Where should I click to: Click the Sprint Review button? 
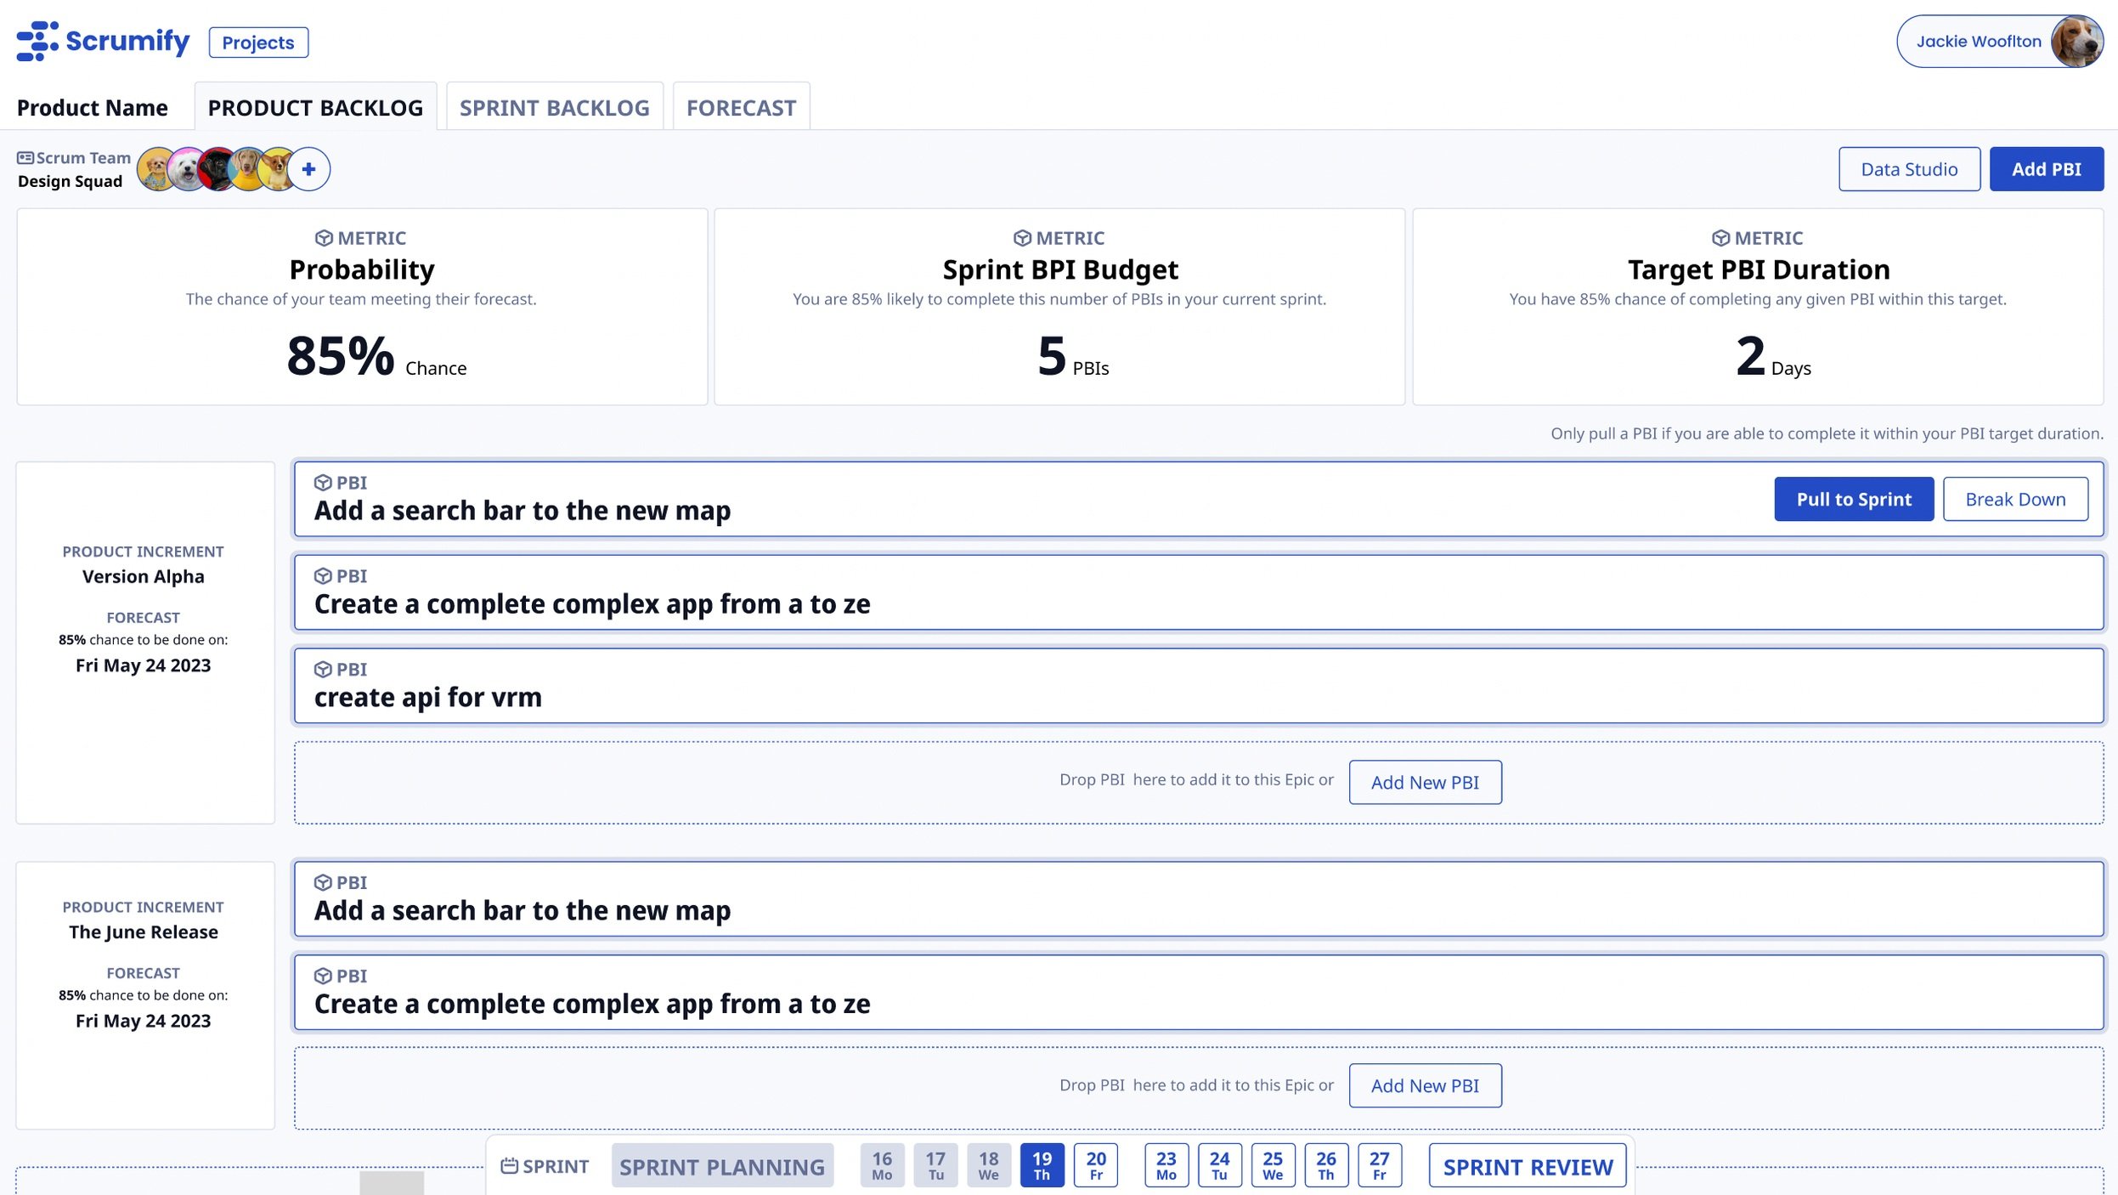click(x=1528, y=1167)
